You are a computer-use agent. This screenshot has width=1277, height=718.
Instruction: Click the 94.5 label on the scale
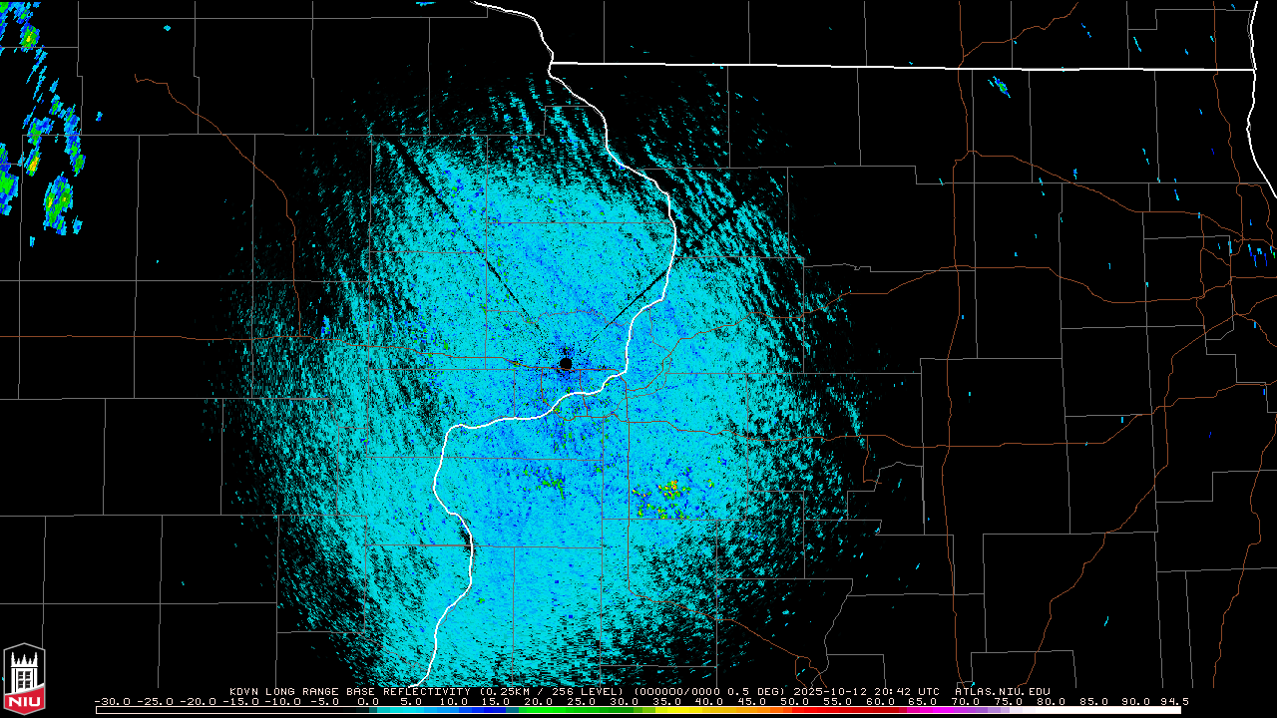(1160, 701)
